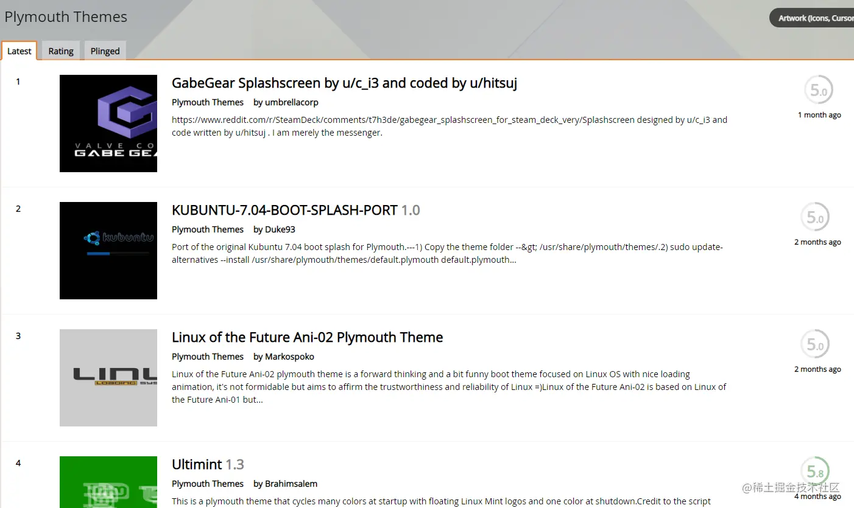Switch to the Rating tab

pos(61,51)
